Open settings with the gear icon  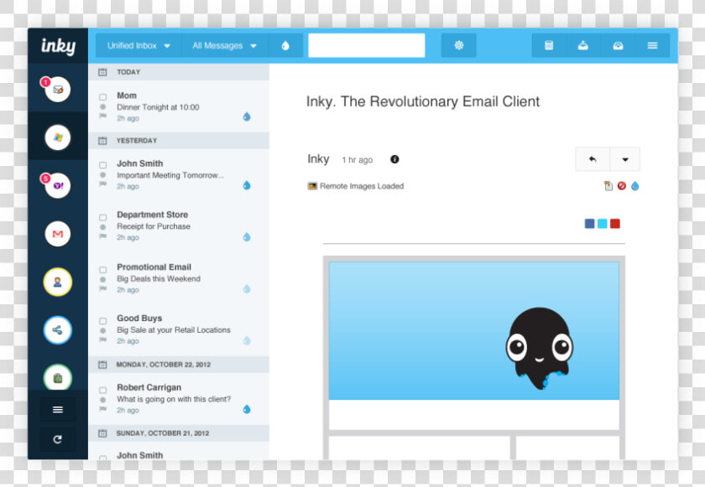click(x=458, y=45)
